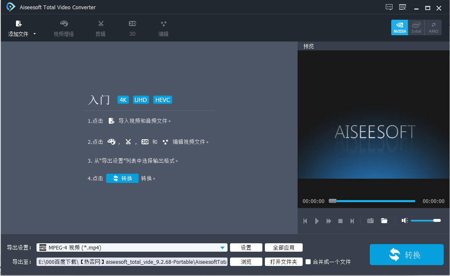Open the feedback chat icon in title bar
The image size is (450, 276).
click(389, 7)
